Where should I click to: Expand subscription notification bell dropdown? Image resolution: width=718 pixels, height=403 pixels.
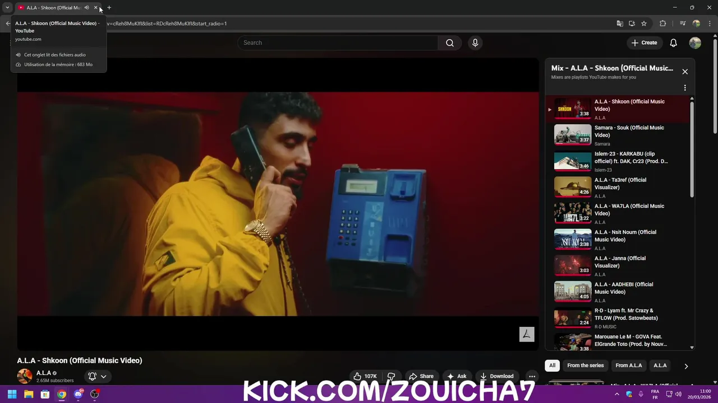pyautogui.click(x=98, y=376)
